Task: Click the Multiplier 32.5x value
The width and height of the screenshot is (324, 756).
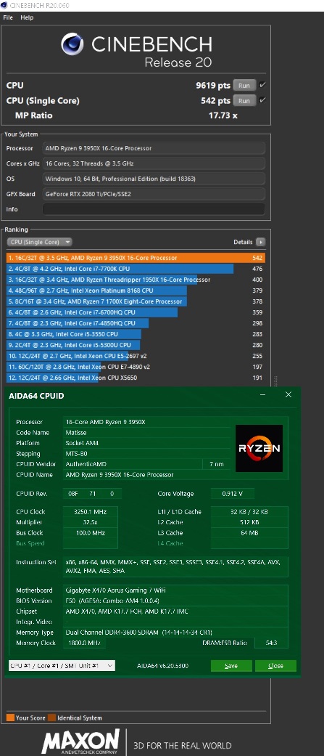Action: pos(90,522)
